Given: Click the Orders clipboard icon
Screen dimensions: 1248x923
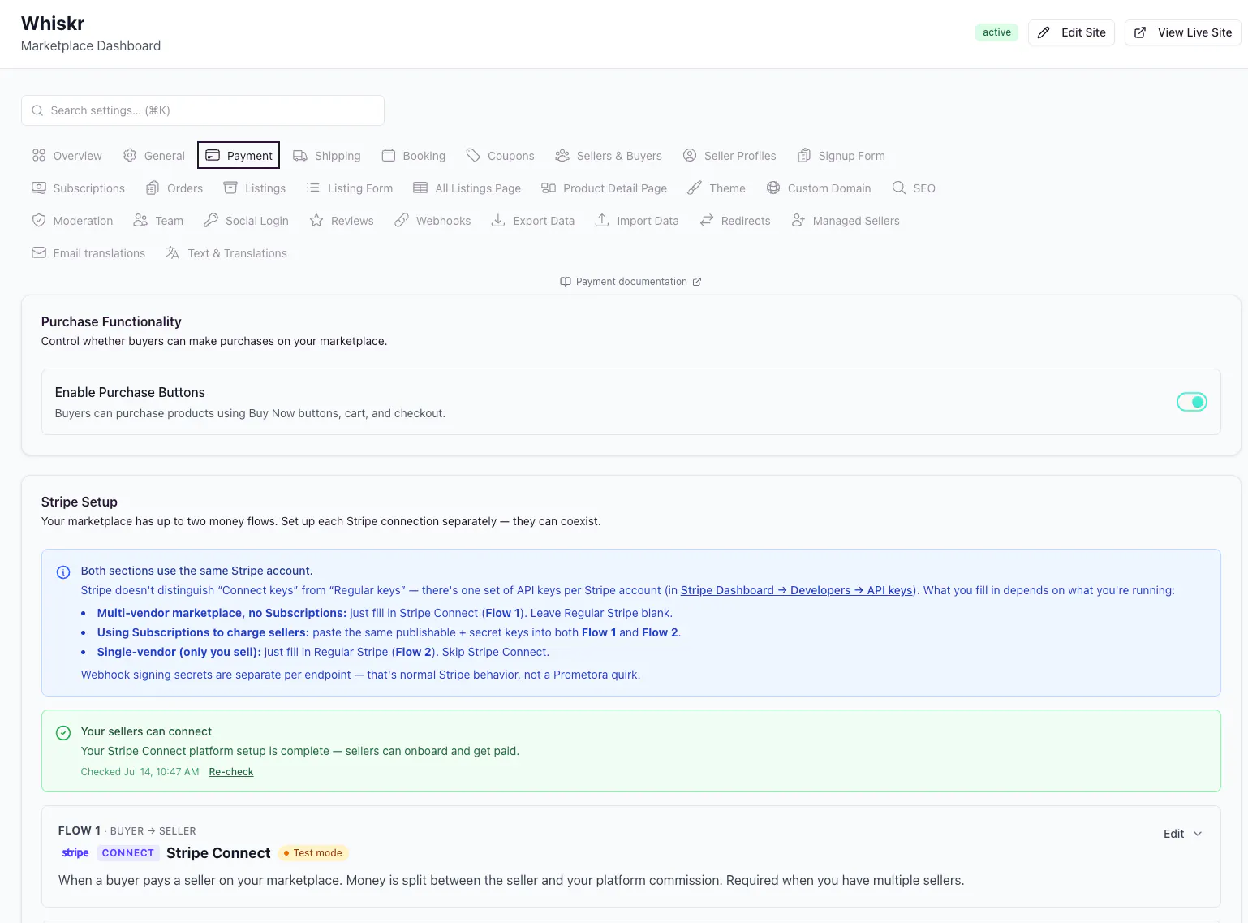Looking at the screenshot, I should click(153, 188).
